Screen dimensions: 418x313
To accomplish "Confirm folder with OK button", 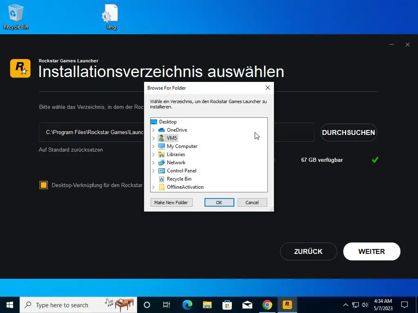I will click(x=219, y=203).
